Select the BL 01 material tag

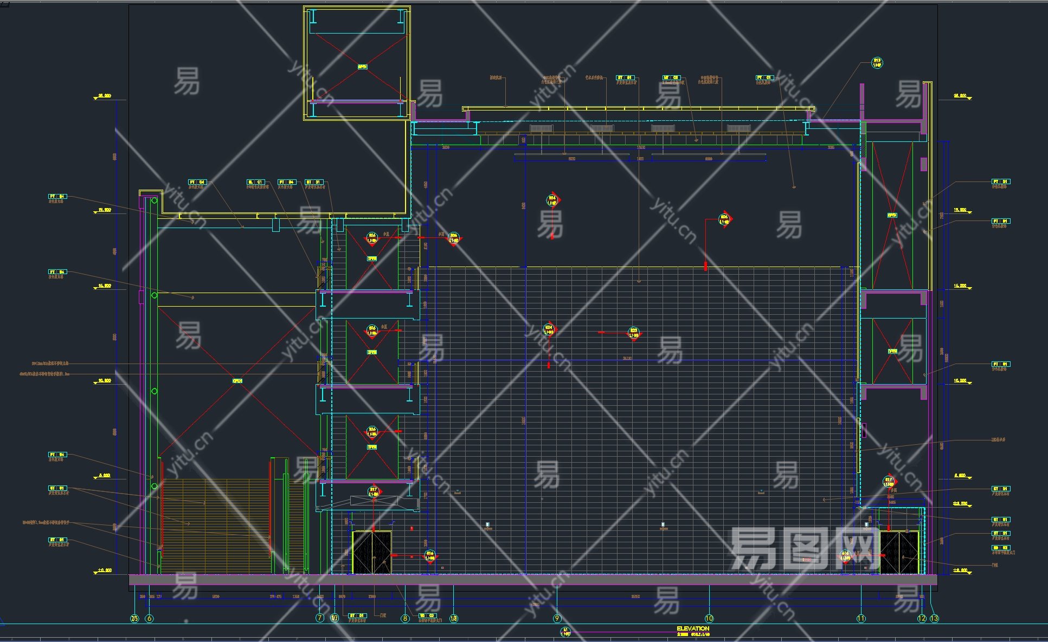pos(255,182)
